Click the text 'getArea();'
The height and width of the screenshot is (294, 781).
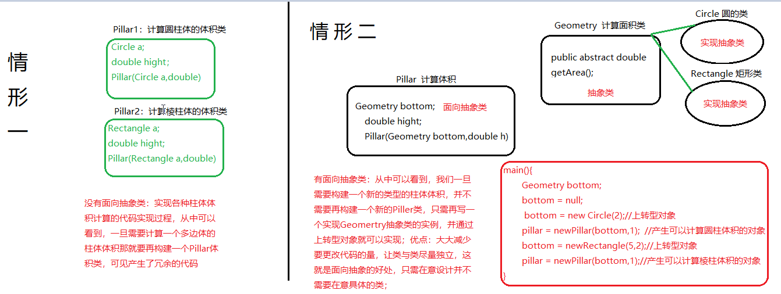pos(572,73)
